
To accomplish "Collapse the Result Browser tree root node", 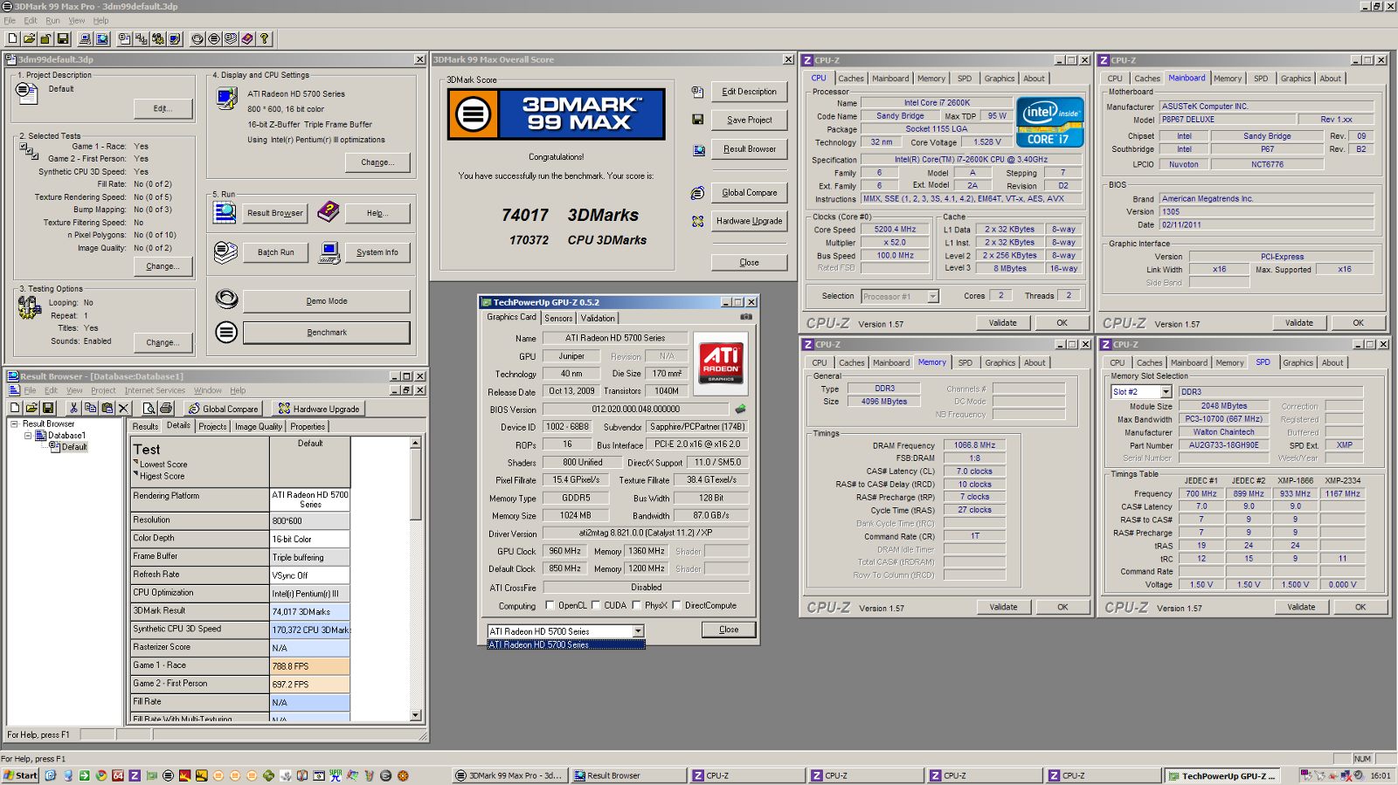I will (14, 423).
